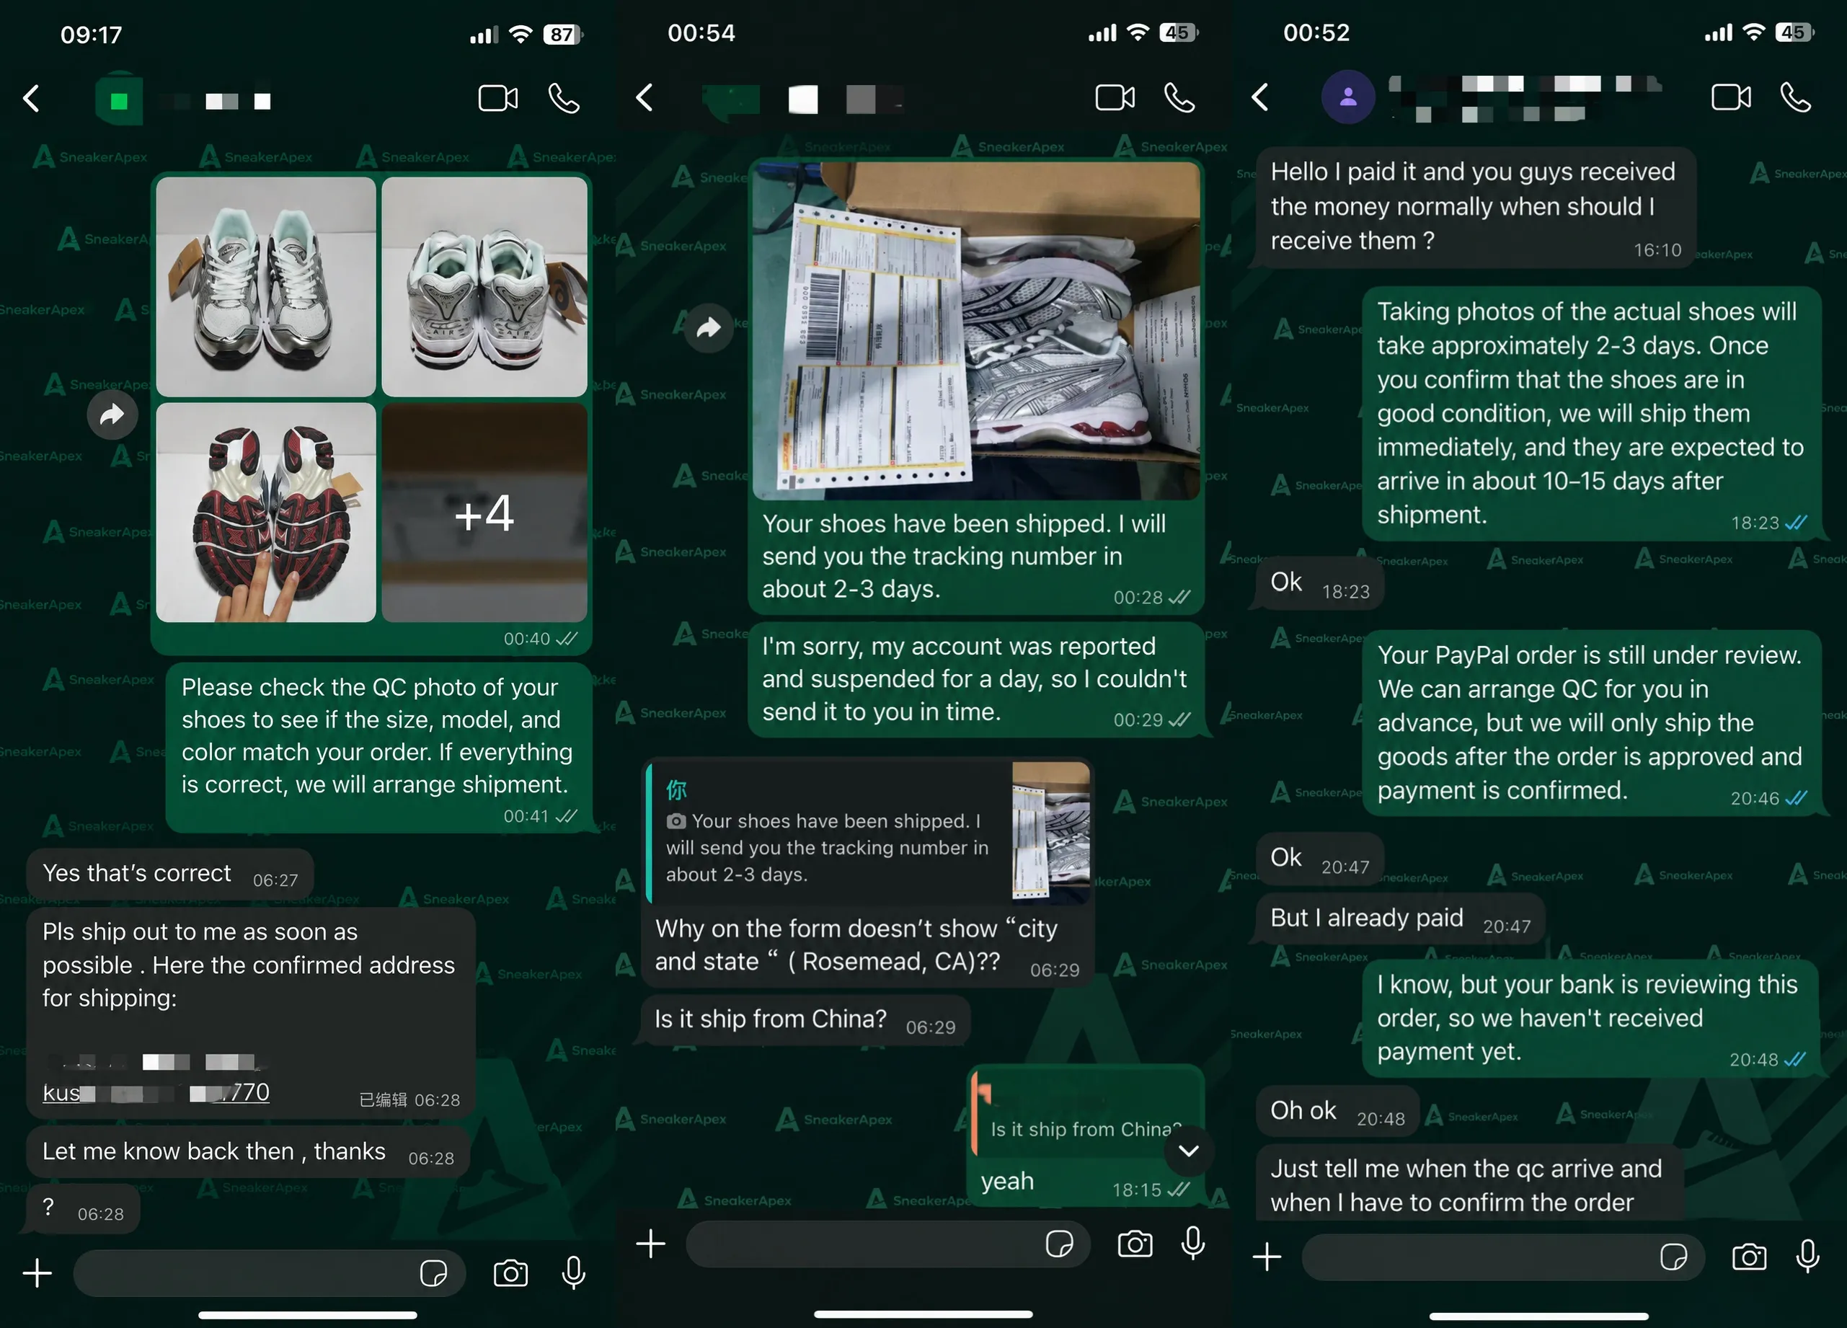Tap the message input field in 09:17 chat
Screen dimensions: 1847x1328
pyautogui.click(x=270, y=1273)
